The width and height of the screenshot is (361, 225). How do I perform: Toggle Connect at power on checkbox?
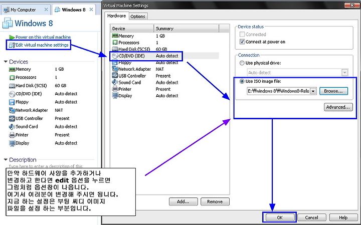point(242,42)
